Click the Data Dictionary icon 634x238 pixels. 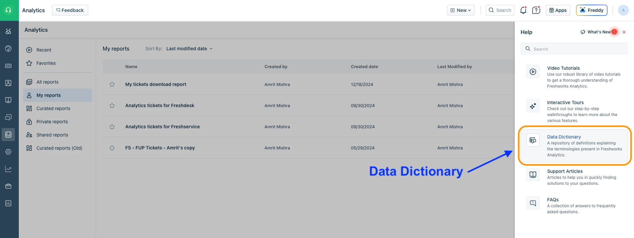[x=533, y=140]
